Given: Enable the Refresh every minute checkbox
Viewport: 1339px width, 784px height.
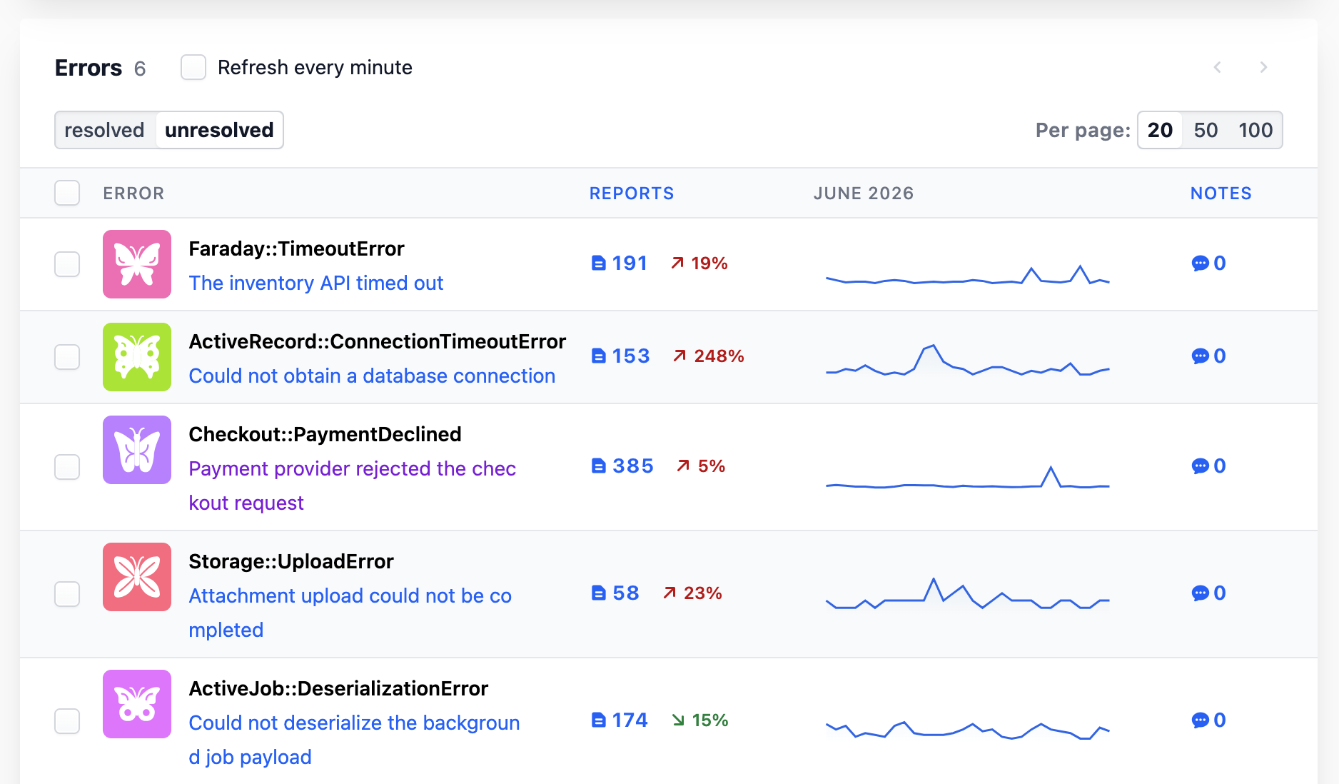Looking at the screenshot, I should click(x=193, y=67).
